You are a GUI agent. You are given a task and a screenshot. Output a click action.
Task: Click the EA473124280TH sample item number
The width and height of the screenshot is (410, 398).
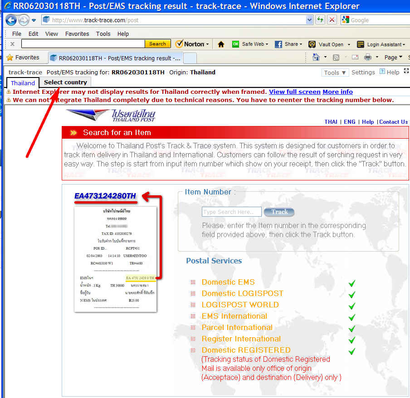pyautogui.click(x=105, y=196)
